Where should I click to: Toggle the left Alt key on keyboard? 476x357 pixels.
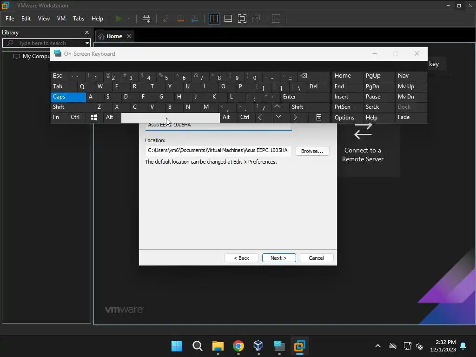pyautogui.click(x=112, y=117)
